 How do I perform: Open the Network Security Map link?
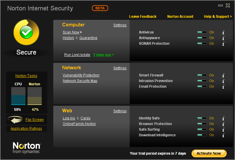click(x=80, y=81)
